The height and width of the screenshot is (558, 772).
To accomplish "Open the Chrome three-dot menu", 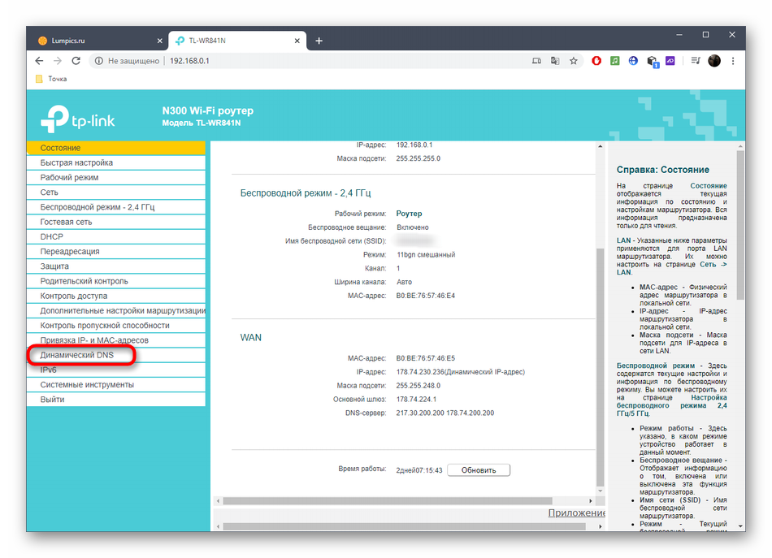I will [x=735, y=61].
